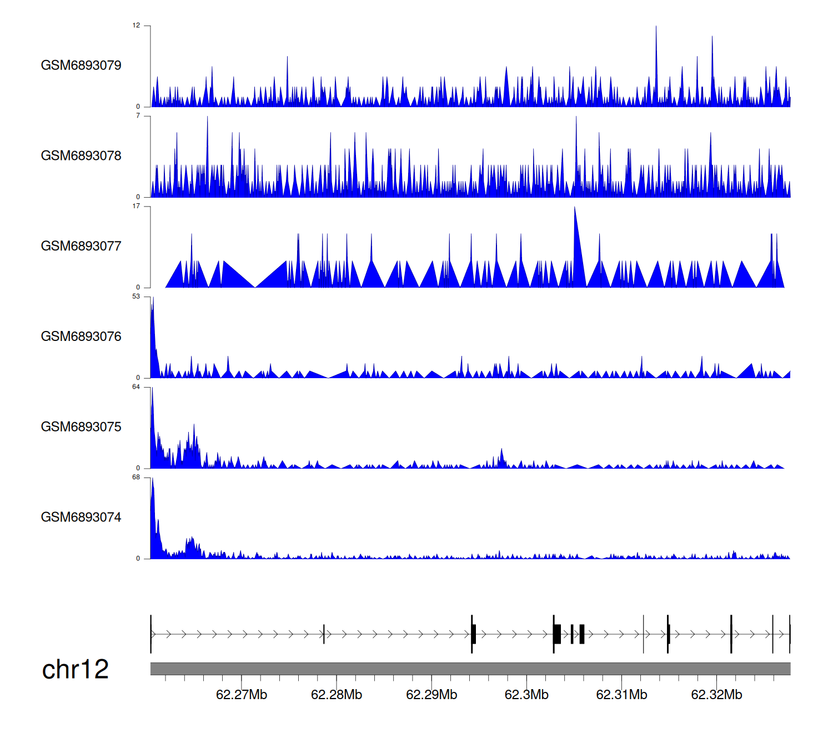Select the GSM6893076 track label

pyautogui.click(x=81, y=337)
